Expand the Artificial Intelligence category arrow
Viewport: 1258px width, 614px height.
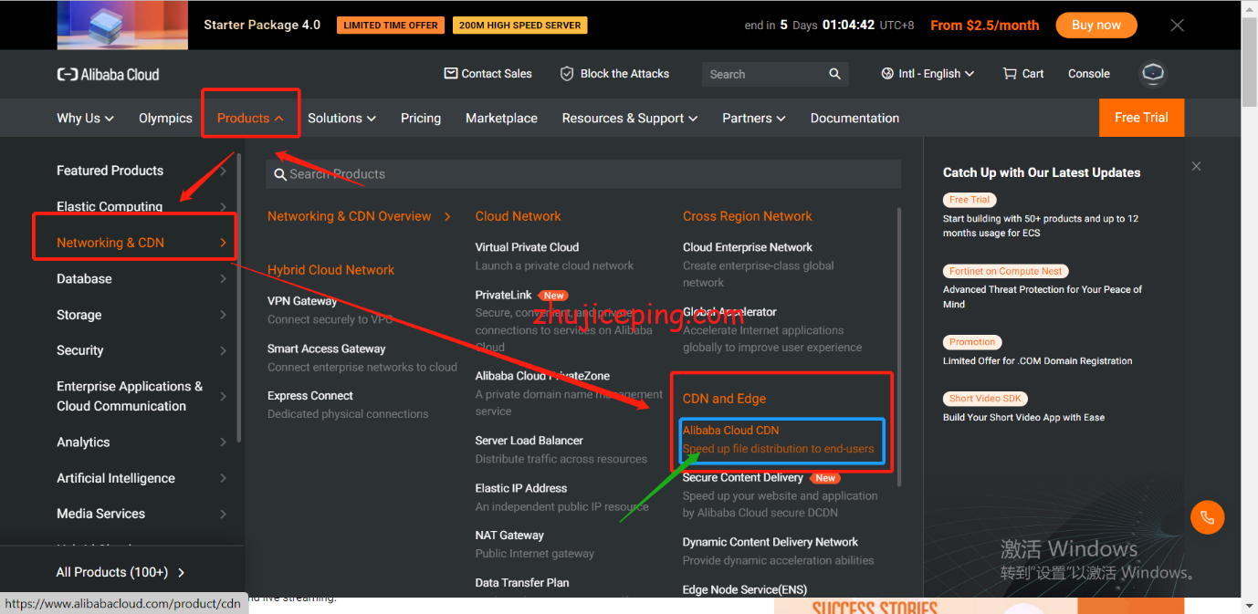223,478
